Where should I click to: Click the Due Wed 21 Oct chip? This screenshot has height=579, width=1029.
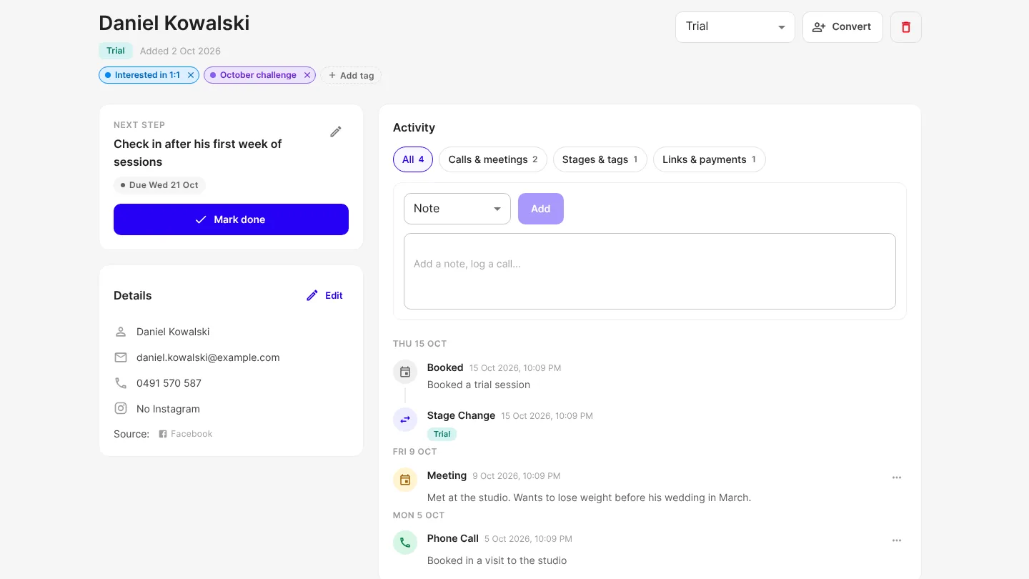pyautogui.click(x=159, y=185)
